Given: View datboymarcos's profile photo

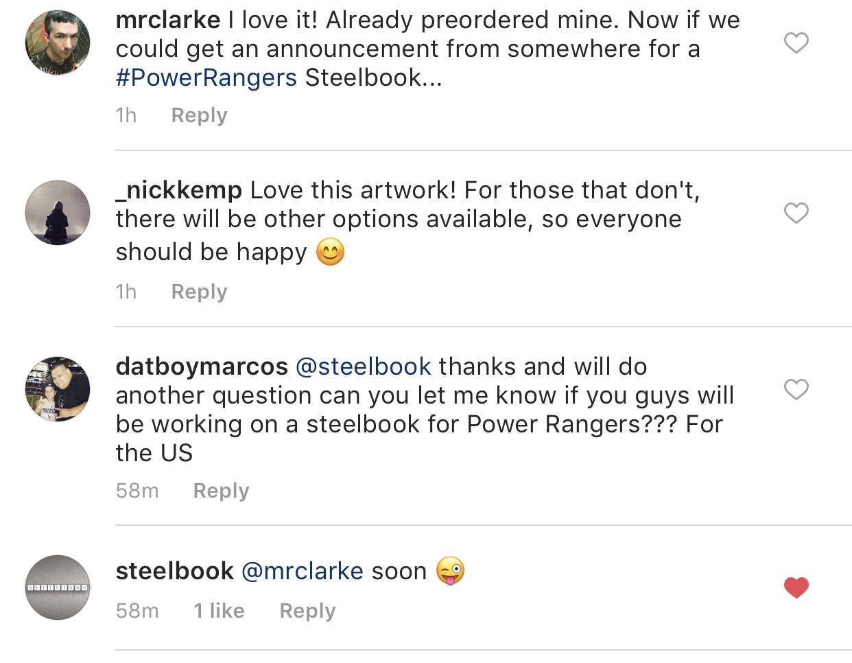Looking at the screenshot, I should pos(58,389).
